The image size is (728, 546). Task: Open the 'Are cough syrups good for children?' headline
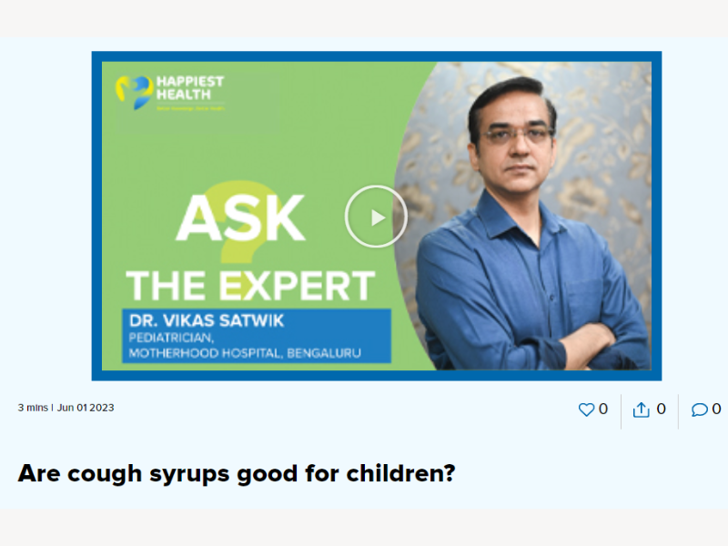[237, 473]
